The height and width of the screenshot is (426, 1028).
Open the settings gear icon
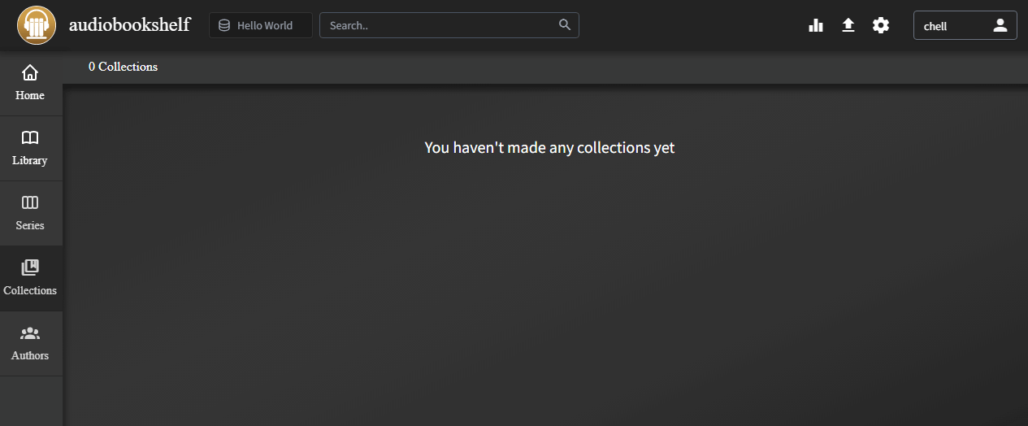click(x=881, y=25)
